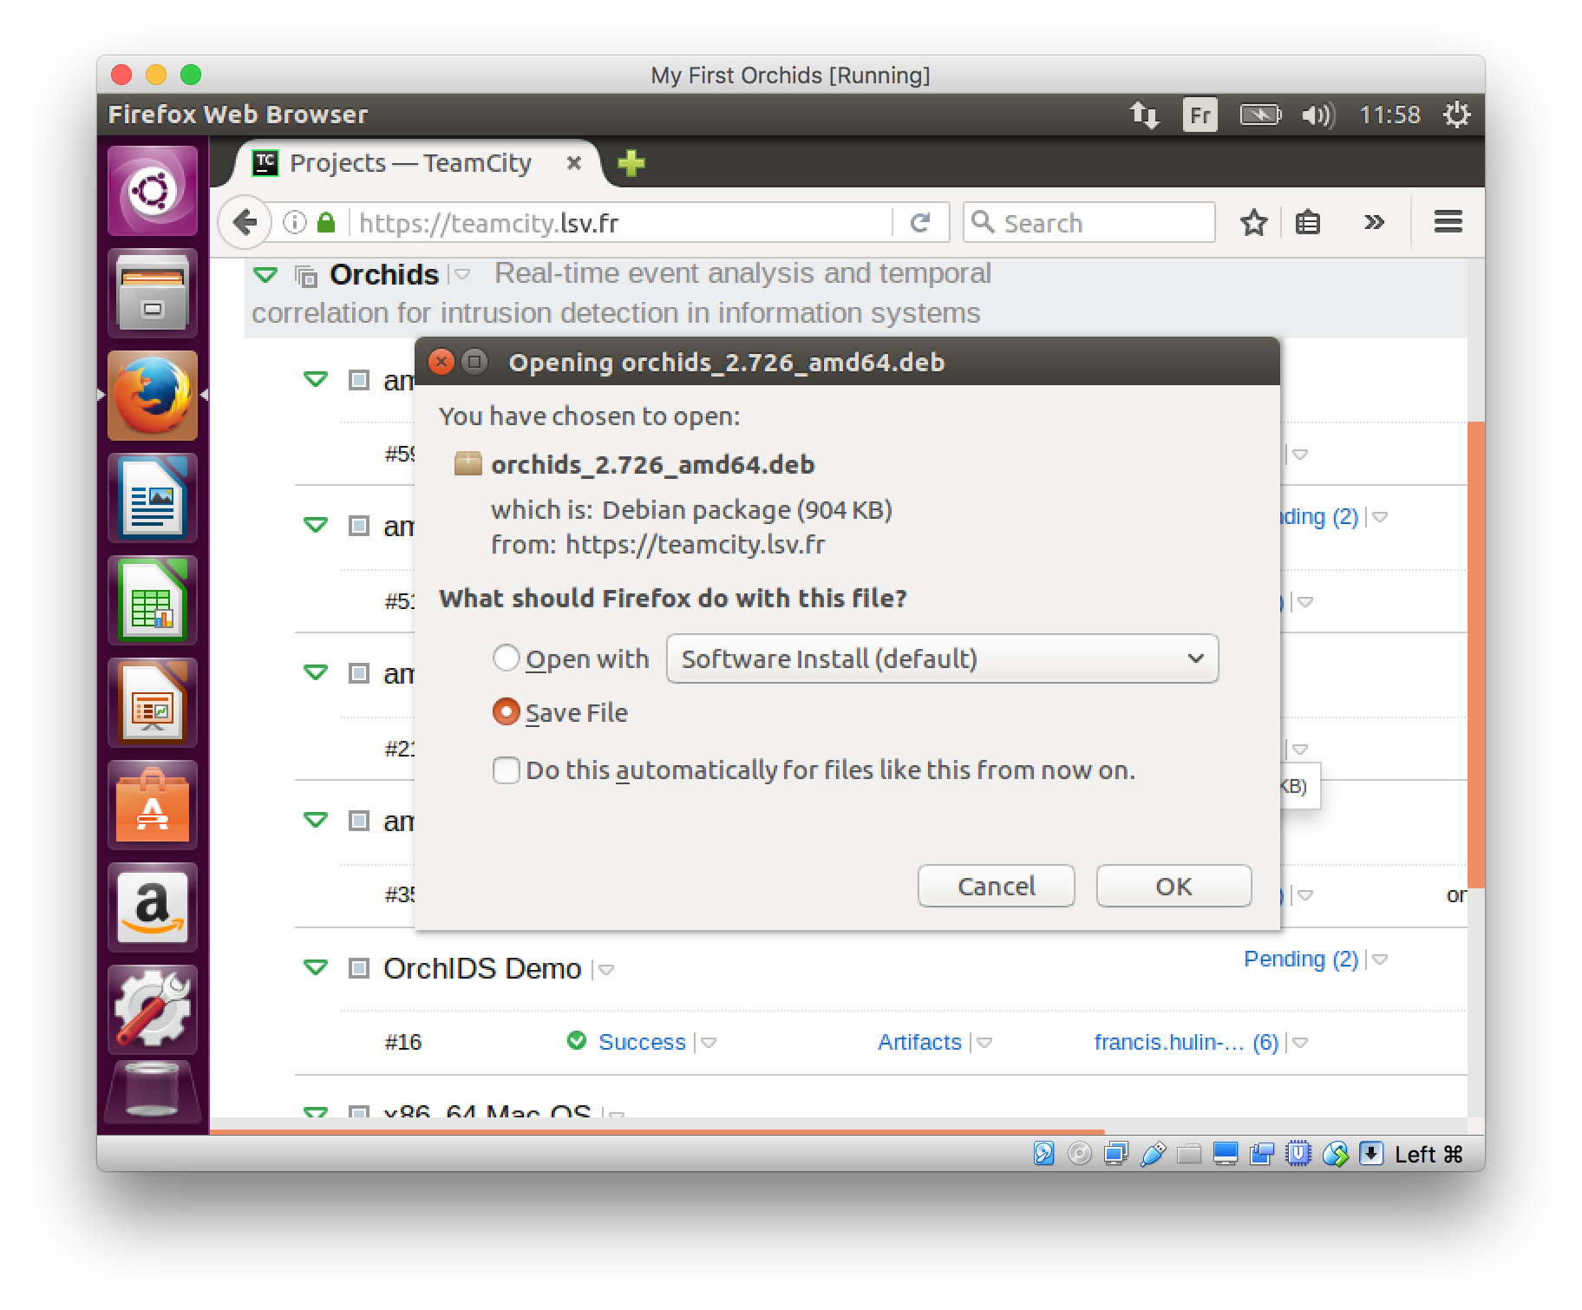This screenshot has width=1582, height=1310.
Task: Select the 'Open with' radio button
Action: coord(507,658)
